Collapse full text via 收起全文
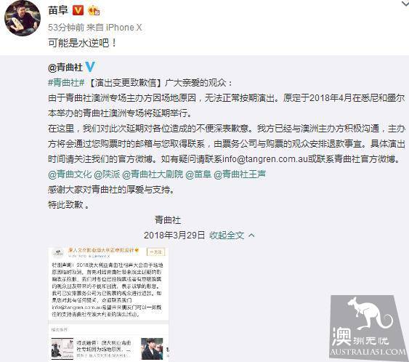The width and height of the screenshot is (409, 362). pos(227,236)
